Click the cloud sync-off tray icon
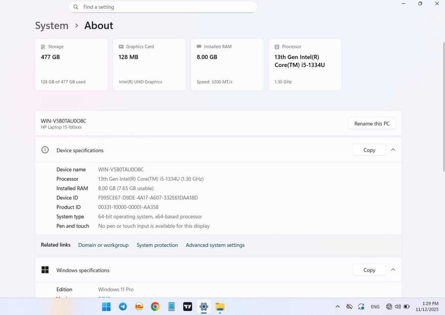The height and width of the screenshot is (315, 445). (350, 306)
